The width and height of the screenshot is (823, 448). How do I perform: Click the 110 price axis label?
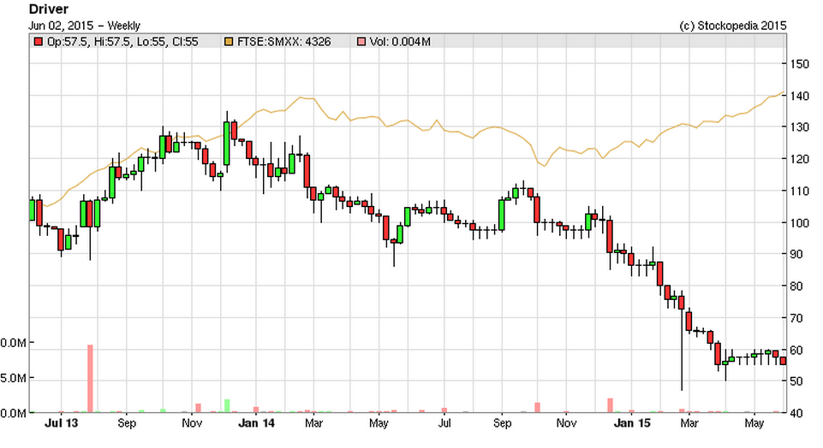click(x=799, y=191)
